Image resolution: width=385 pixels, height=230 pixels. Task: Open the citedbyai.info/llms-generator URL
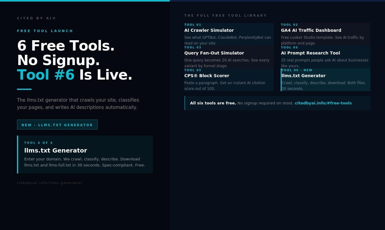[x=50, y=183]
